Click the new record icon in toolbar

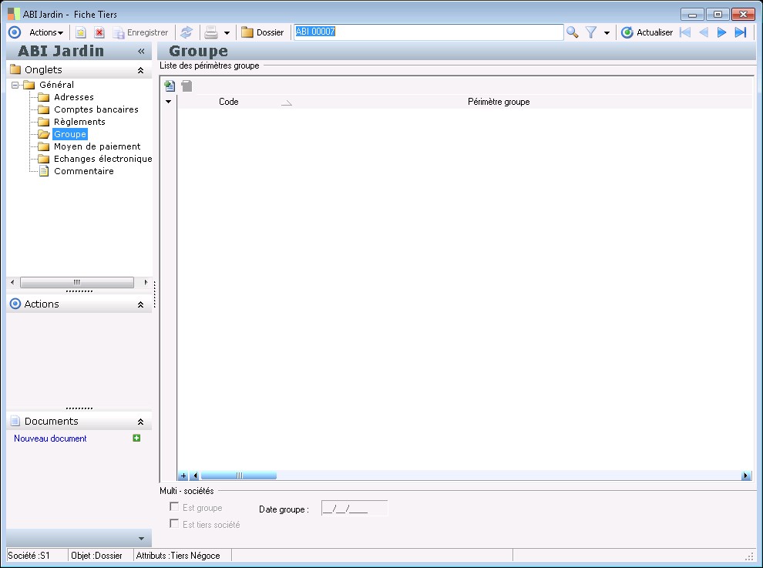tap(80, 32)
